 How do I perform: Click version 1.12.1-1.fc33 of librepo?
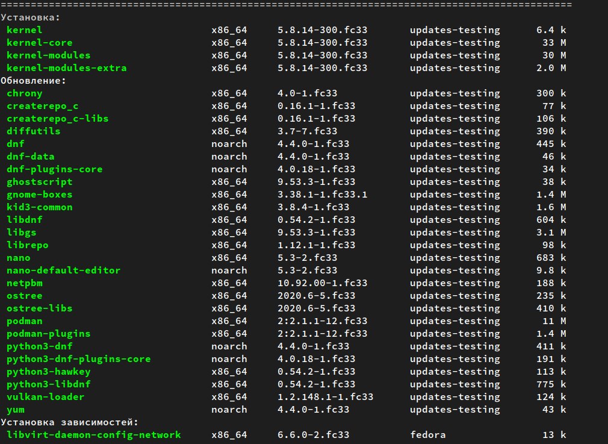point(317,245)
